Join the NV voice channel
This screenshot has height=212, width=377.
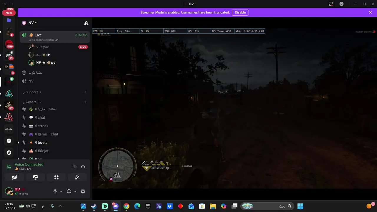pyautogui.click(x=55, y=81)
